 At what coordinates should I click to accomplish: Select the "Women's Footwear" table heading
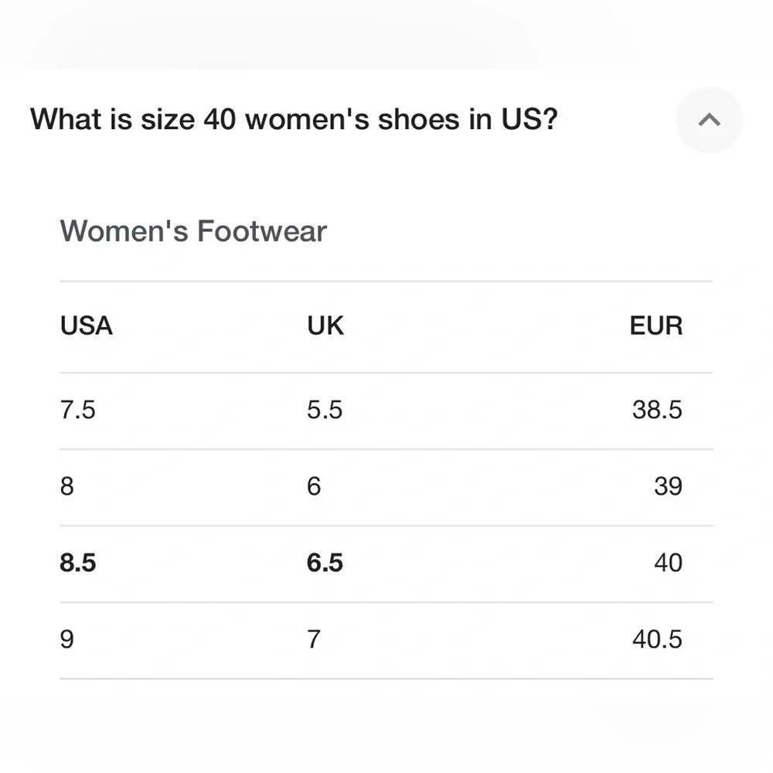coord(193,231)
